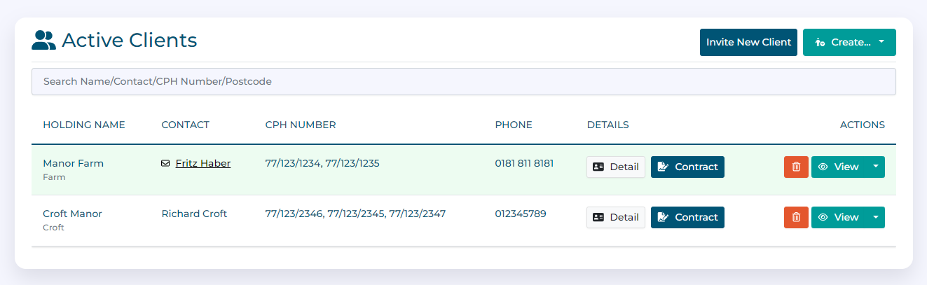Click the Holding Name column header
The height and width of the screenshot is (285, 927).
pyautogui.click(x=84, y=125)
